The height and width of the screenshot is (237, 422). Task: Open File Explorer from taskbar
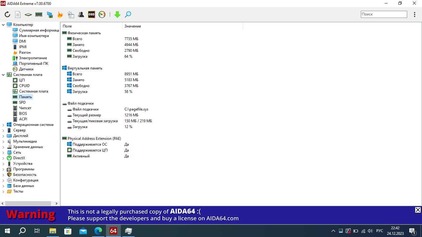[x=53, y=231]
